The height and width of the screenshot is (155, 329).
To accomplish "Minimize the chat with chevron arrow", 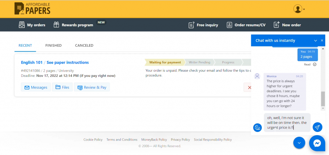I will tap(316, 41).
